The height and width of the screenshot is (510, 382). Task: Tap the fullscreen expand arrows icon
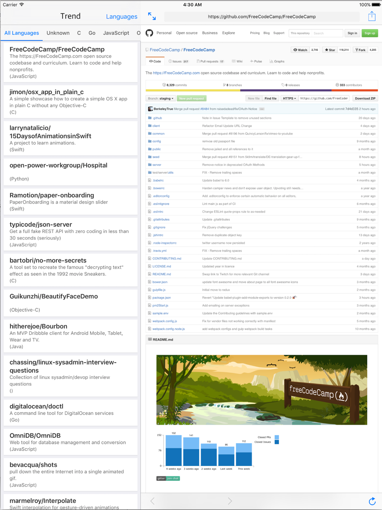[x=152, y=16]
